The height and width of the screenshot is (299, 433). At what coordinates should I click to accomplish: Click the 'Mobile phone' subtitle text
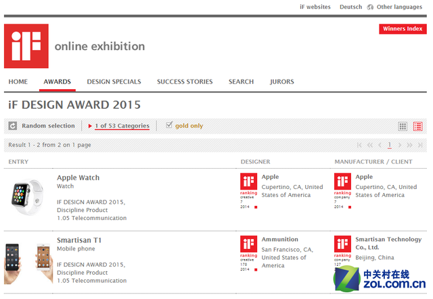tap(76, 249)
